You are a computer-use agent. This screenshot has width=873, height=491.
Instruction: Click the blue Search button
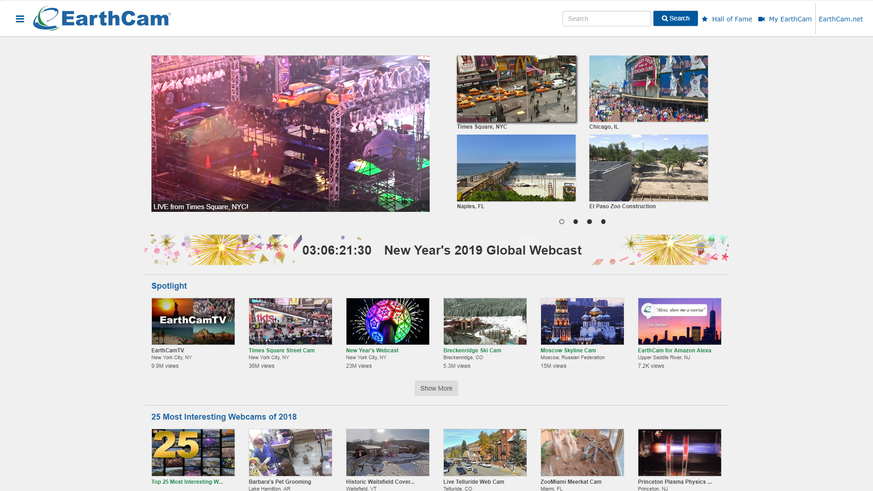(675, 19)
